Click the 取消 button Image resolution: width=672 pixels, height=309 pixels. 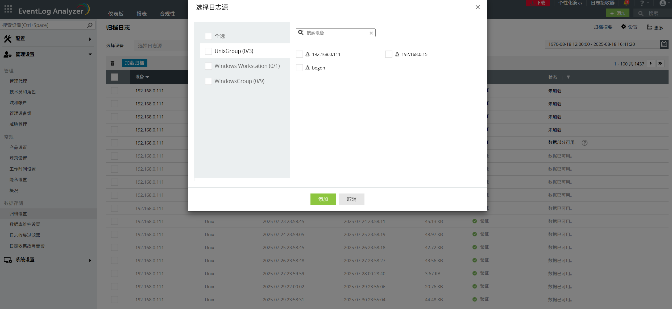click(x=351, y=199)
